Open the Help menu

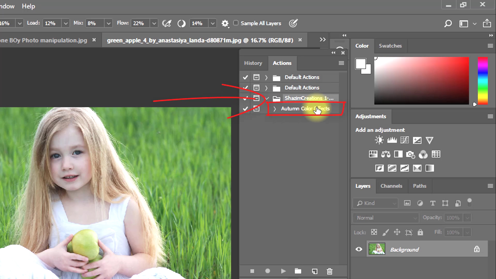click(x=28, y=6)
